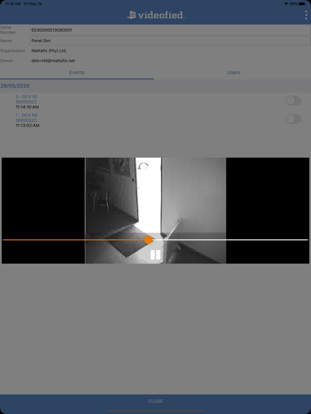Click the Videofied logo

[x=155, y=15]
